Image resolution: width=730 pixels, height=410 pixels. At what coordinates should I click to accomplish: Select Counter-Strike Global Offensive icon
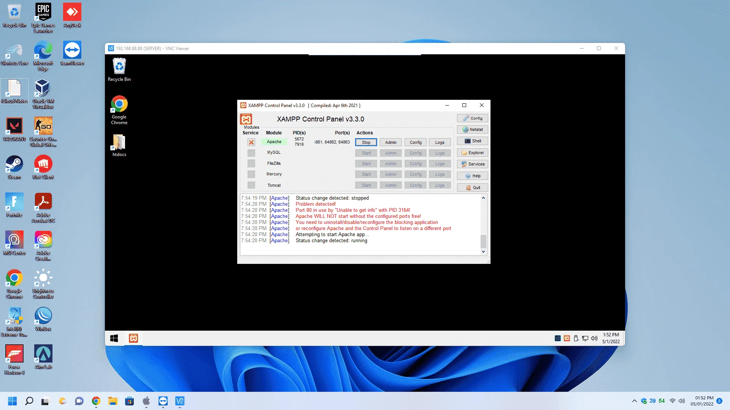coord(43,132)
